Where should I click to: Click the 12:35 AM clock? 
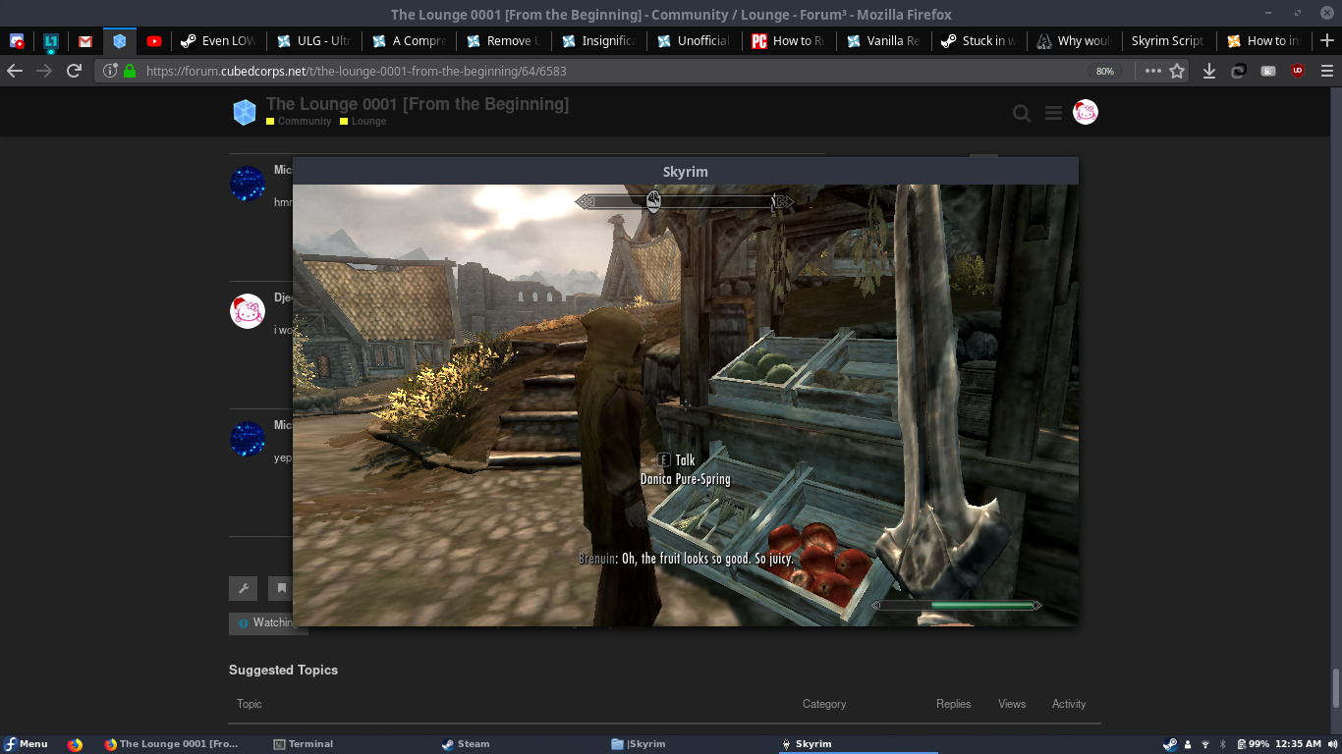point(1298,744)
